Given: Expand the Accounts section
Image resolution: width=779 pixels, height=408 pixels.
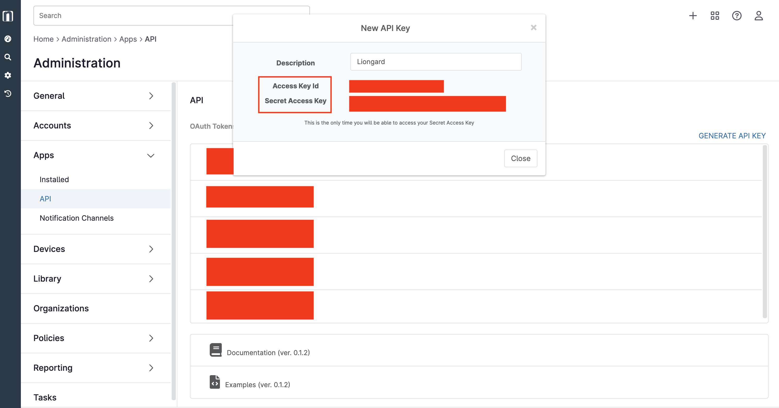Looking at the screenshot, I should (94, 125).
